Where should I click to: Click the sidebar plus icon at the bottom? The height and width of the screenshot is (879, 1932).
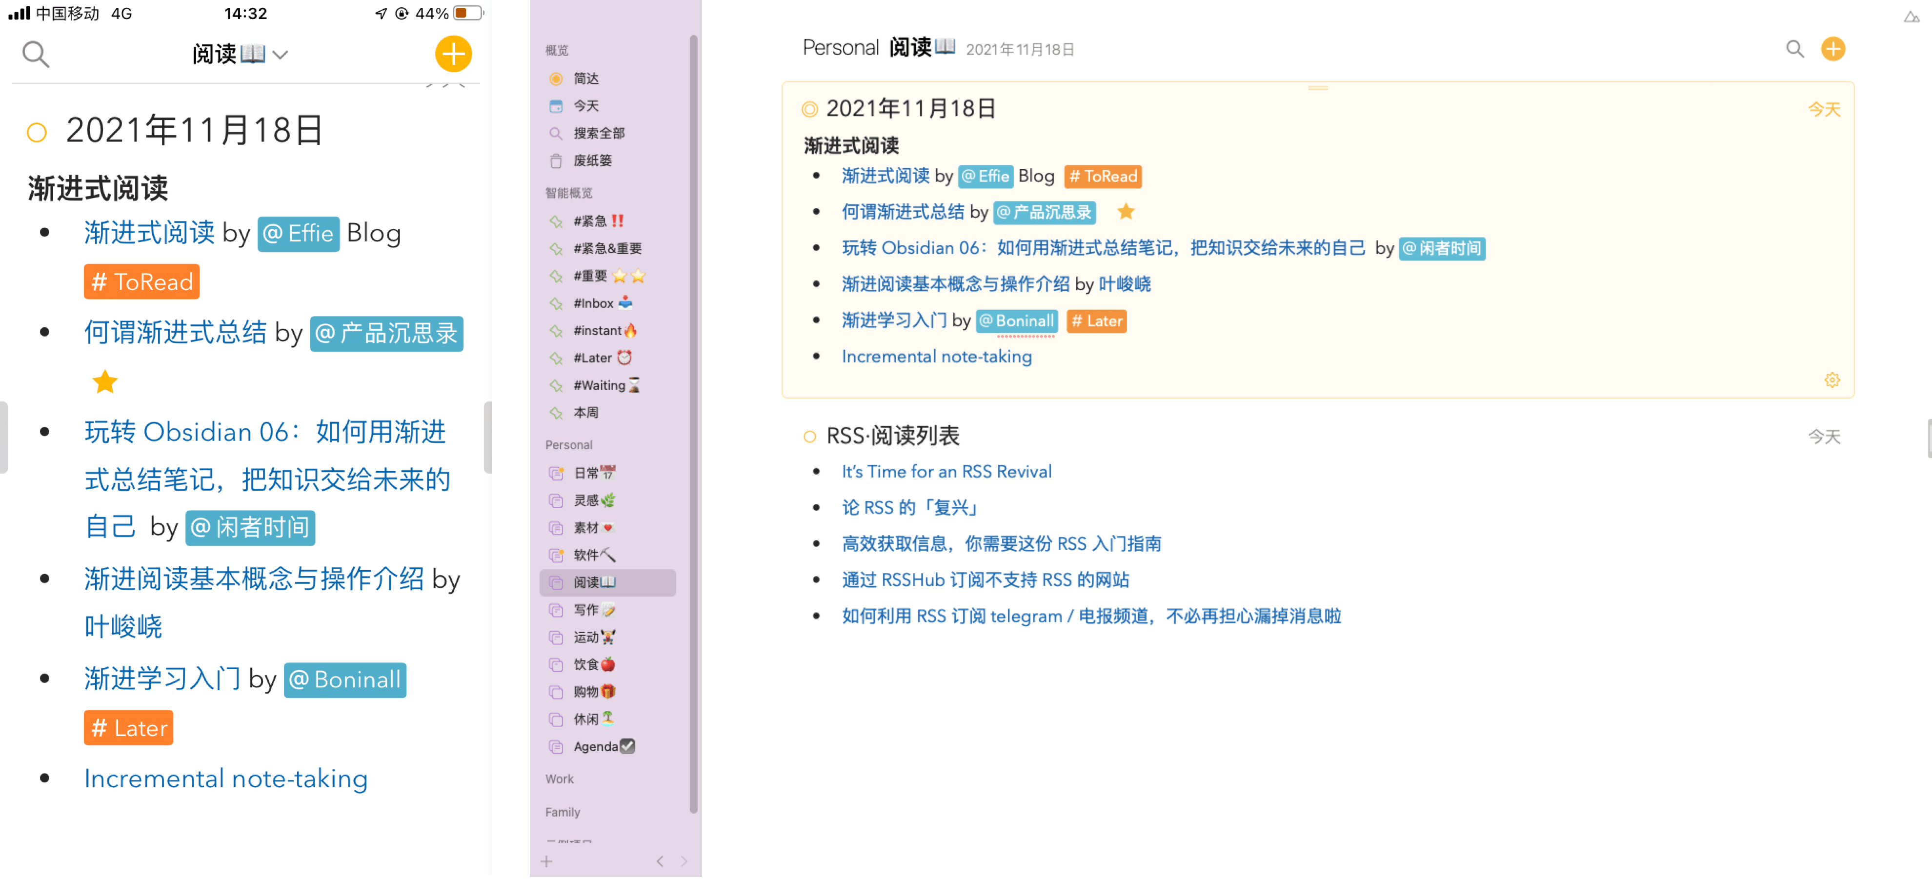(x=547, y=862)
